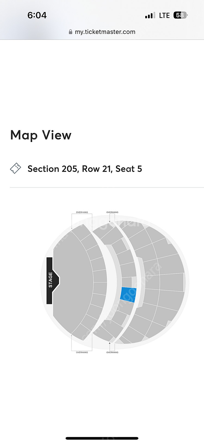Click the top-left OVERHANG label
204x444 pixels.
82,212
